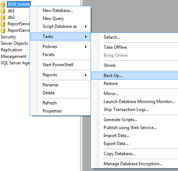The height and width of the screenshot is (171, 178).
Task: Click the db2 database cylinder icon
Action: 3,17
